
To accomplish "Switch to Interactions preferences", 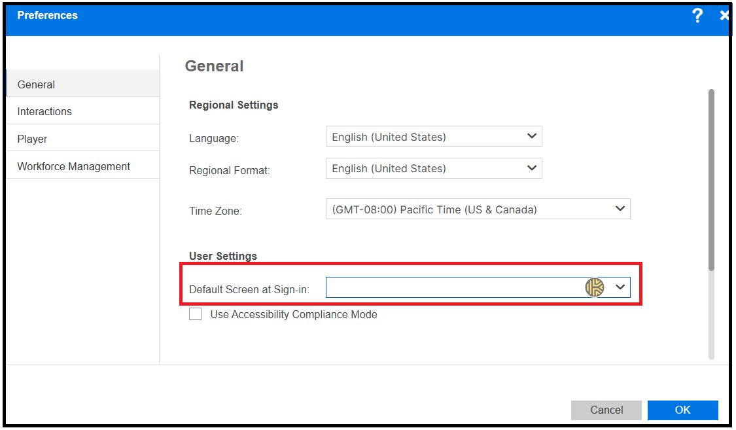I will point(82,111).
